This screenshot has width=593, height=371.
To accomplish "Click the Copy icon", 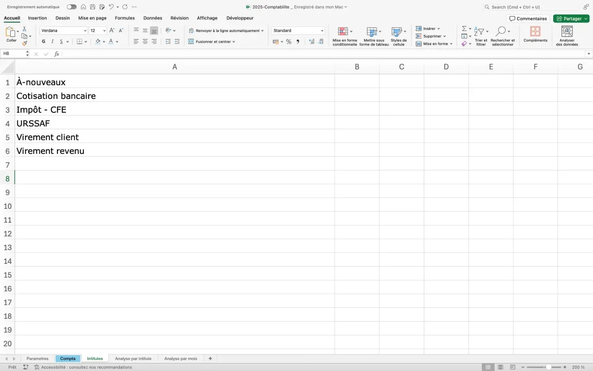I will tap(25, 36).
